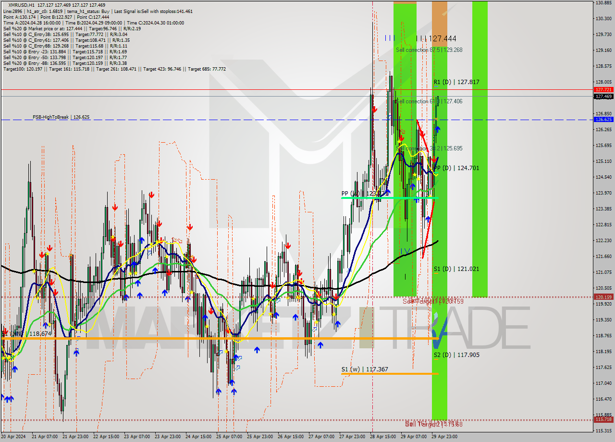Click the 115.718 price tag on axis

click(x=603, y=419)
